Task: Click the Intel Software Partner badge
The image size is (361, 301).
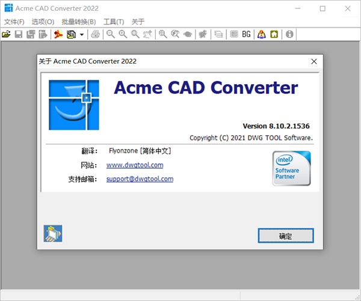Action: 291,168
